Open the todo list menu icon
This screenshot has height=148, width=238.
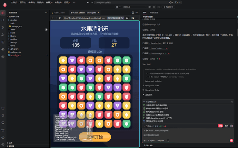tap(232, 102)
